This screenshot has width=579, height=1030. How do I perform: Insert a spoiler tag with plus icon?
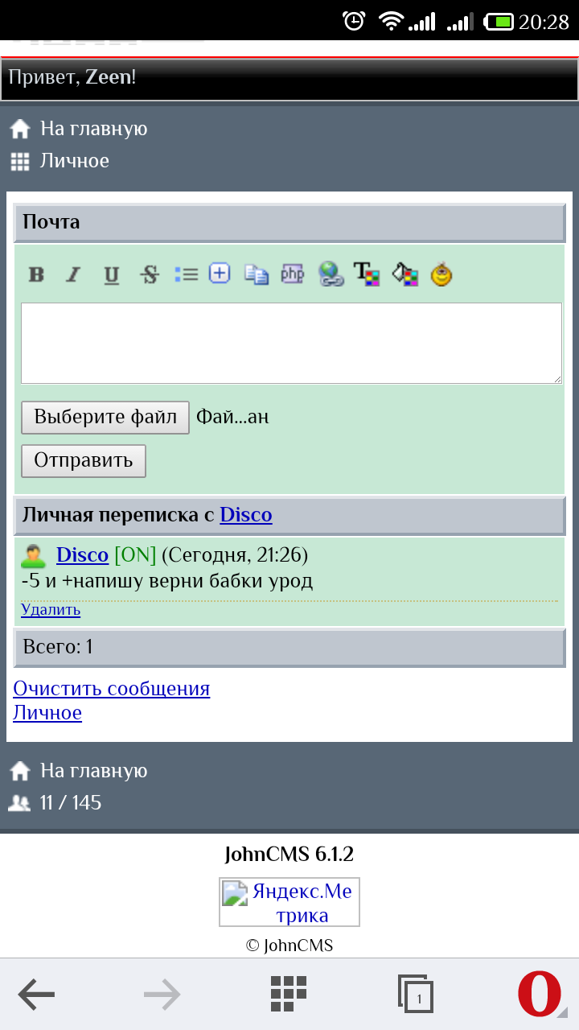[220, 274]
